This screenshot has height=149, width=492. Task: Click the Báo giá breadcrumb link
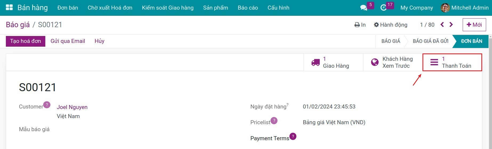18,25
